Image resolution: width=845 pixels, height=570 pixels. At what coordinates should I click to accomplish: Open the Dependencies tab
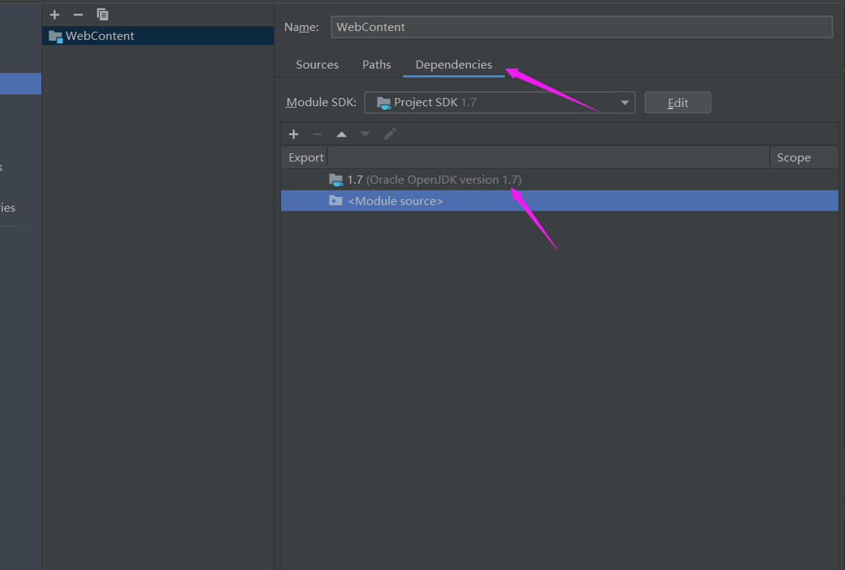[x=454, y=65]
